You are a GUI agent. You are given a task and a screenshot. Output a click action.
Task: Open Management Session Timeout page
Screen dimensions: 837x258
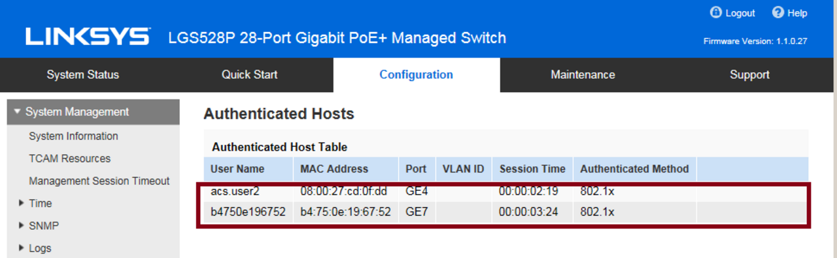99,180
